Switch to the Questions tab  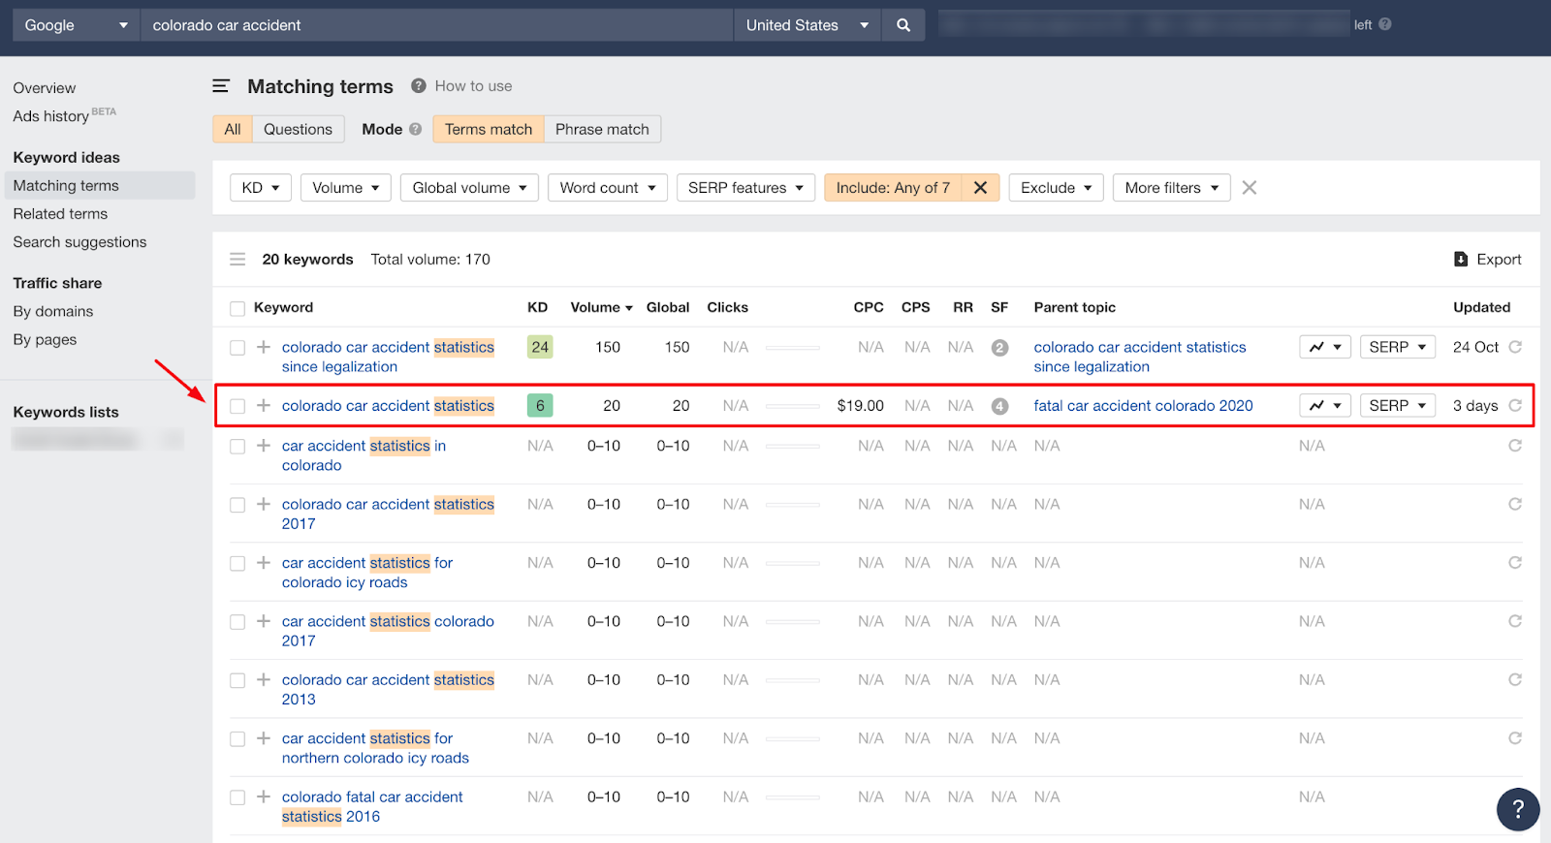(x=298, y=129)
